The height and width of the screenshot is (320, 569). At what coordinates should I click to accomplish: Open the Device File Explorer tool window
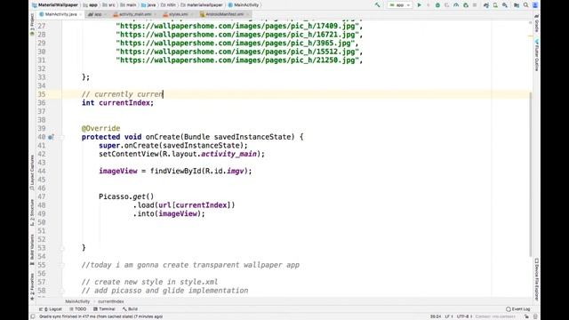(x=537, y=279)
